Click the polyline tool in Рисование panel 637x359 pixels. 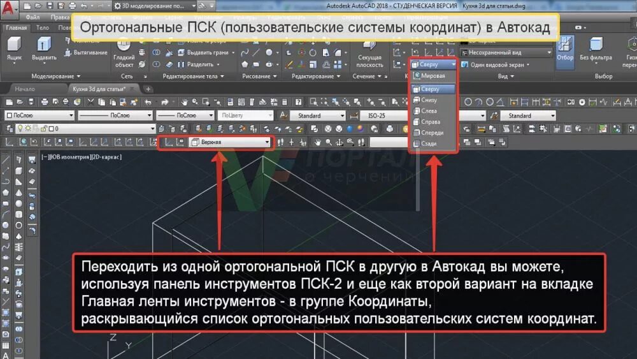click(245, 52)
